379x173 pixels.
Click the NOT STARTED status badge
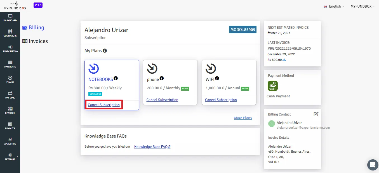point(95,94)
